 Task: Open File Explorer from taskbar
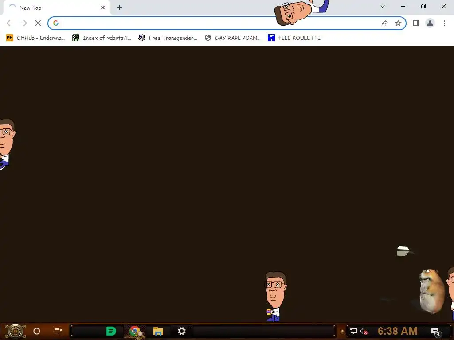tap(158, 331)
